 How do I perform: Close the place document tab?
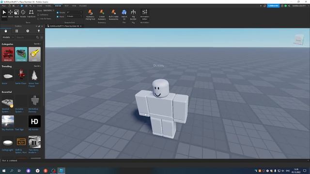[x=81, y=26]
